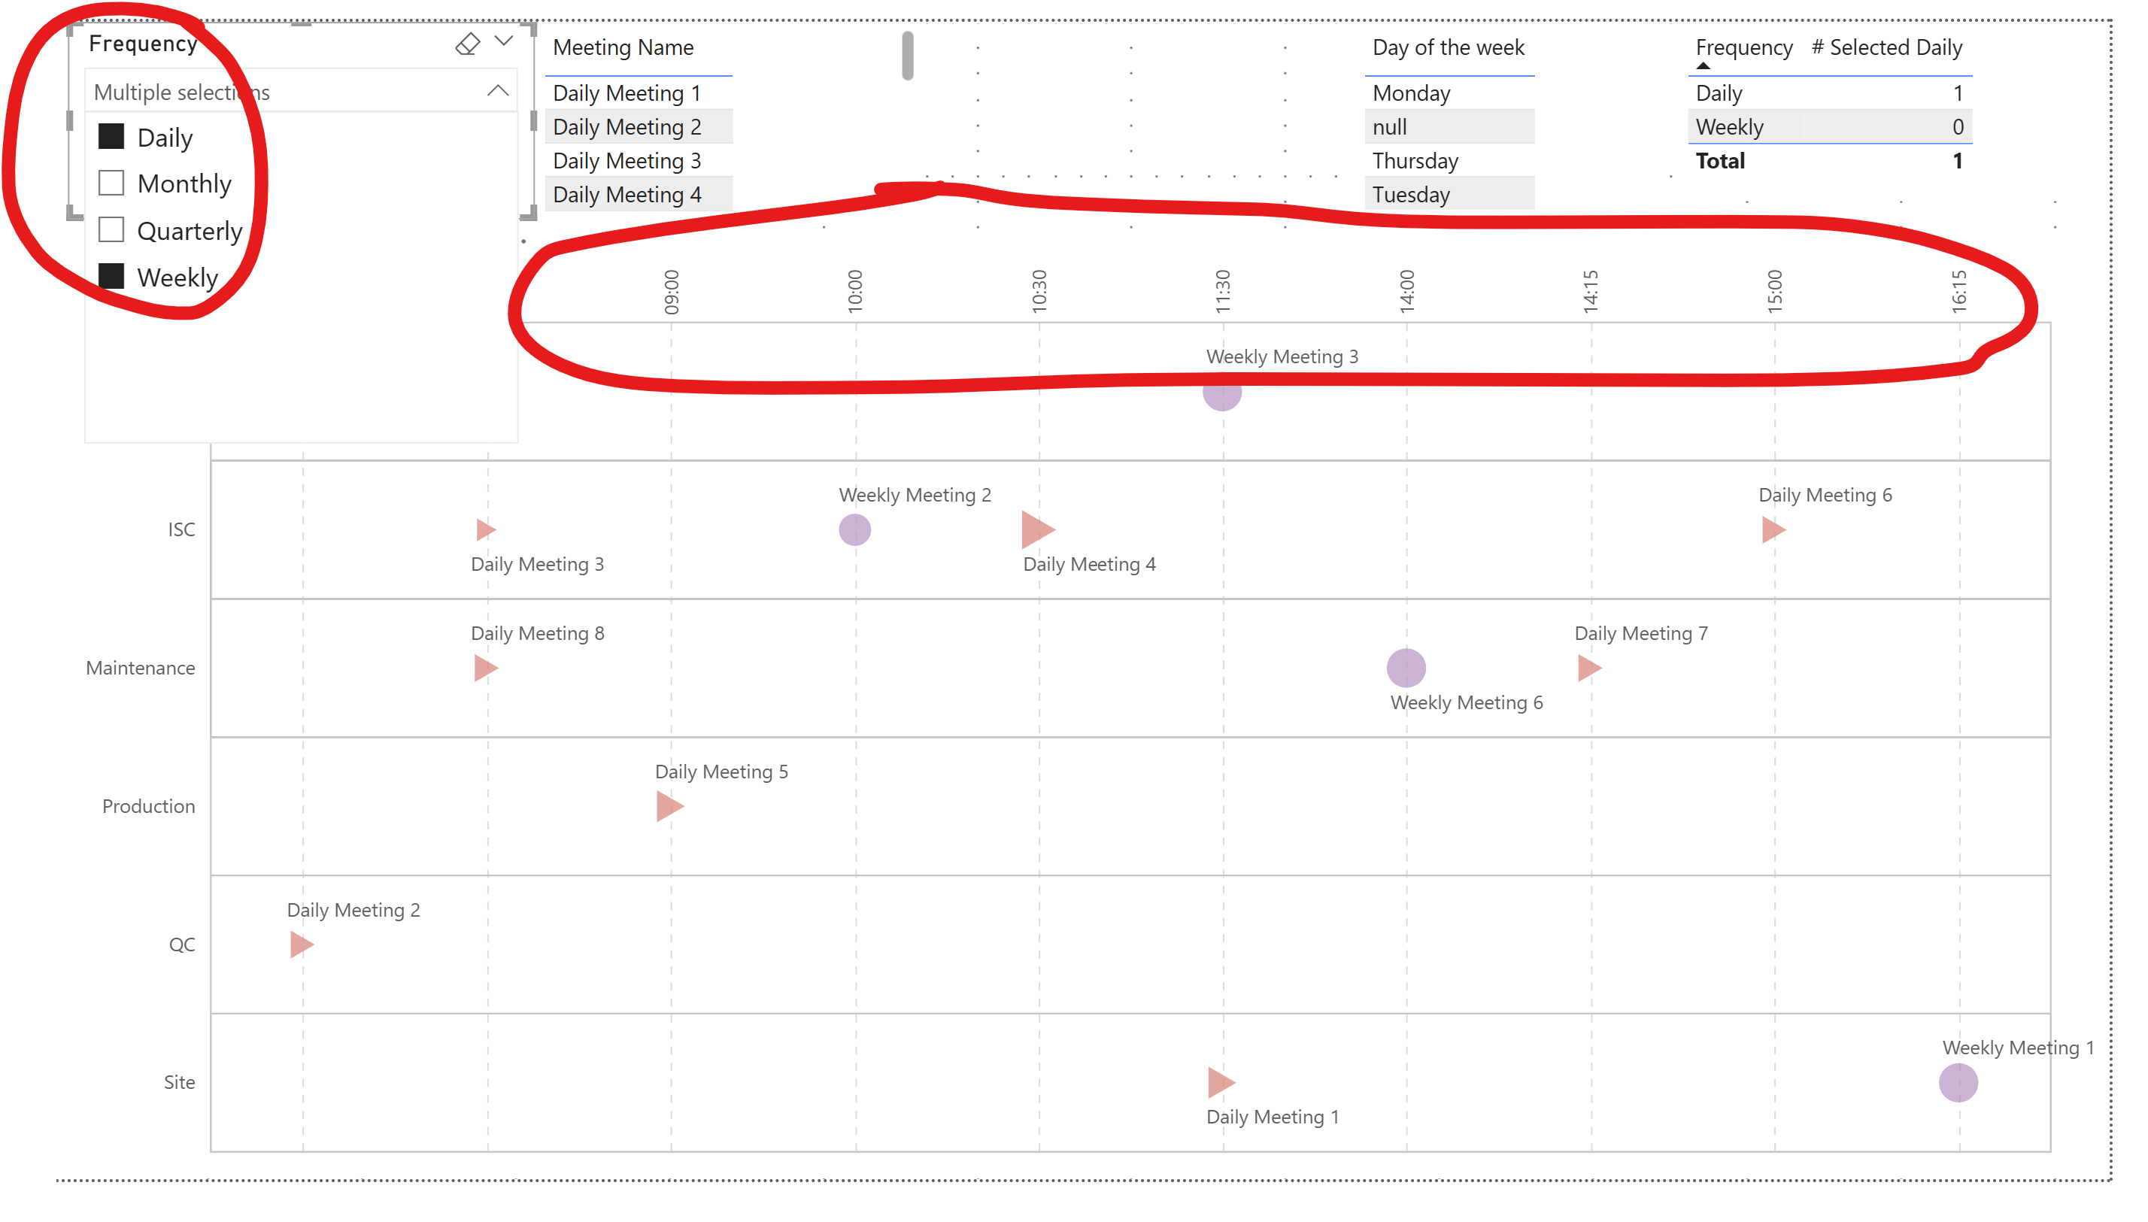Click the eraser clear selections icon
The image size is (2148, 1222).
[468, 44]
